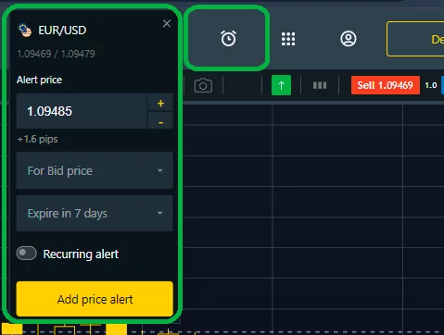Screen dimensions: 444x335
Task: Click the EUR/USD instrument name
Action: 62,31
